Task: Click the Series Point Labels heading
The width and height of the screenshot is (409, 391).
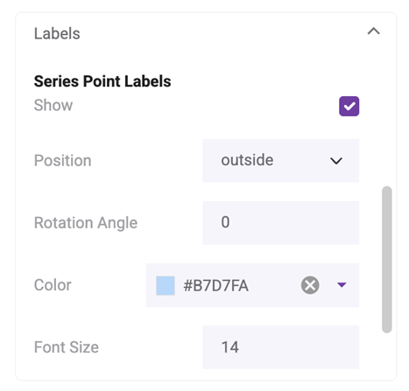Action: 102,81
